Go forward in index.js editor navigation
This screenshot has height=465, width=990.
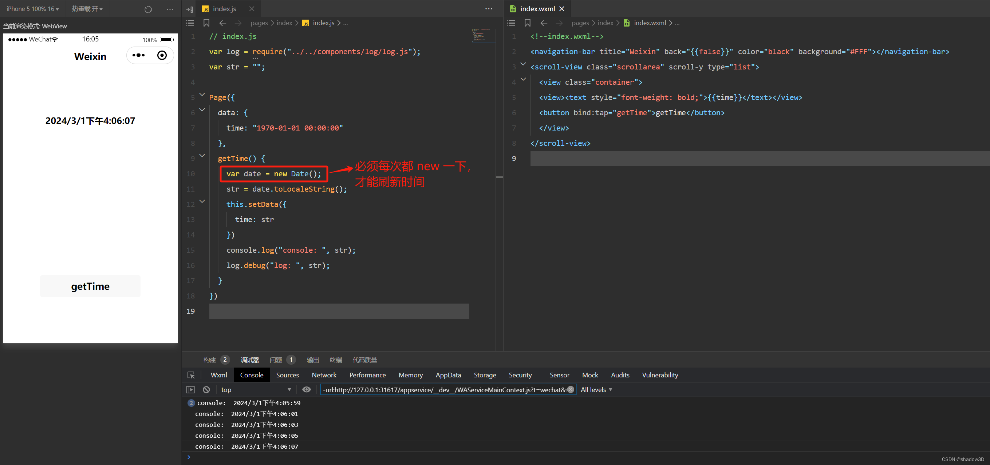pos(238,23)
